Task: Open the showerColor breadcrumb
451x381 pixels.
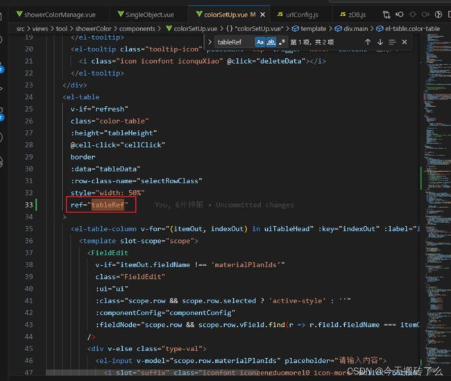Action: pyautogui.click(x=93, y=28)
